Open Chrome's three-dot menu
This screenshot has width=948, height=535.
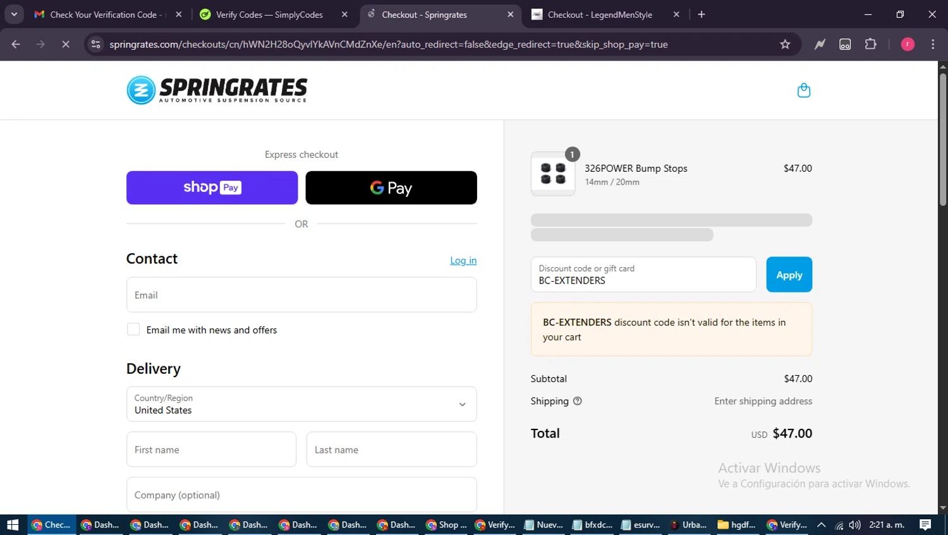(x=933, y=44)
